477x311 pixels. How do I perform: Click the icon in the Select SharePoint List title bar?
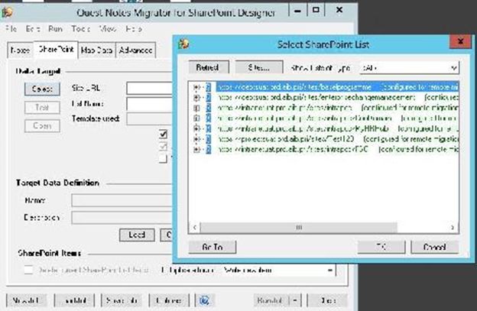point(183,44)
